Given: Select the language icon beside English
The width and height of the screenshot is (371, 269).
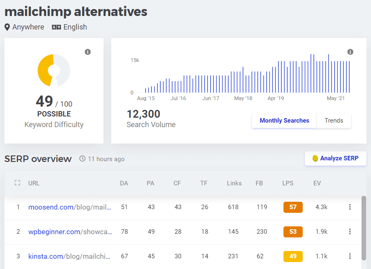Looking at the screenshot, I should [56, 27].
